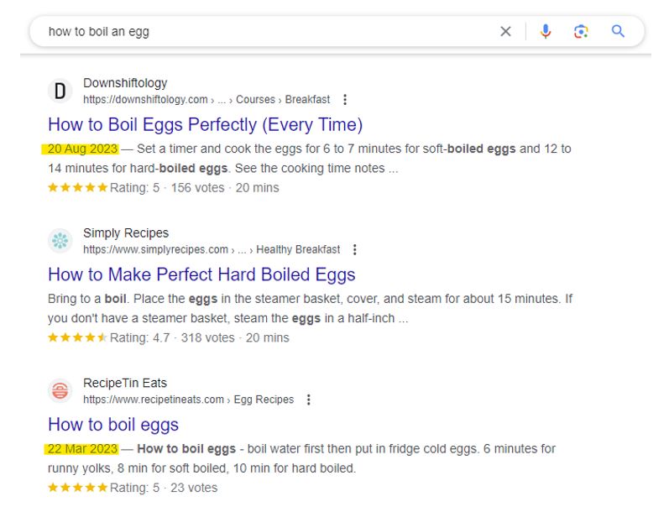Open the three-dot menu for Simply Recipes result
The image size is (669, 512).
coord(354,249)
